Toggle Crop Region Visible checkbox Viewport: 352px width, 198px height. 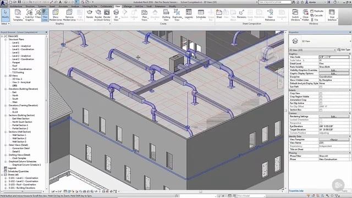click(321, 97)
